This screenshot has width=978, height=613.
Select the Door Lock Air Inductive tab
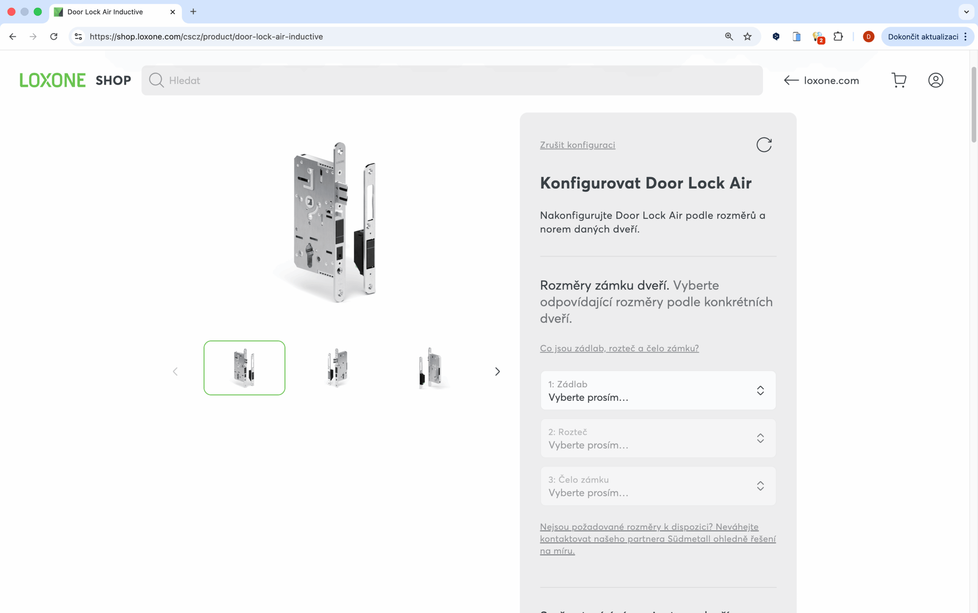[105, 12]
